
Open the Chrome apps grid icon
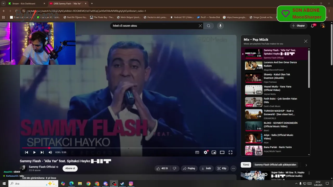pos(3,17)
